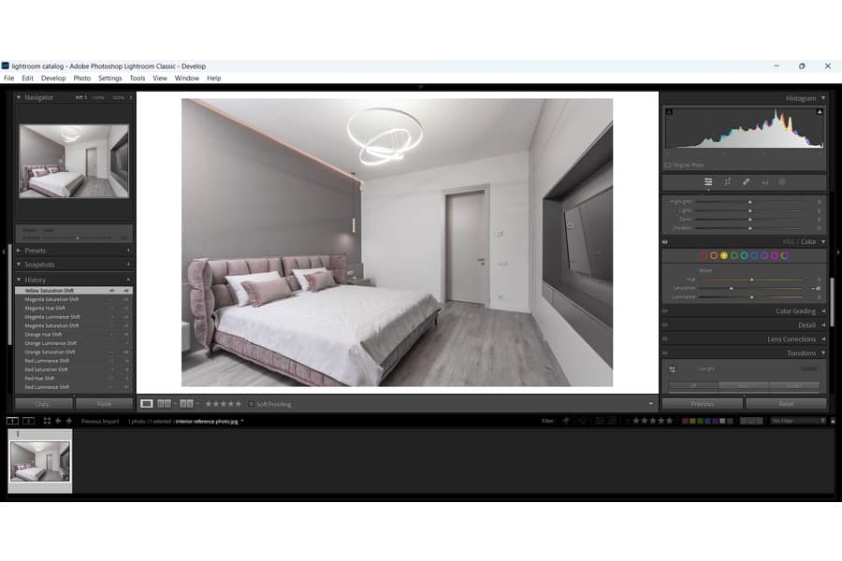Toggle Transform panel visibility eye

coord(665,352)
